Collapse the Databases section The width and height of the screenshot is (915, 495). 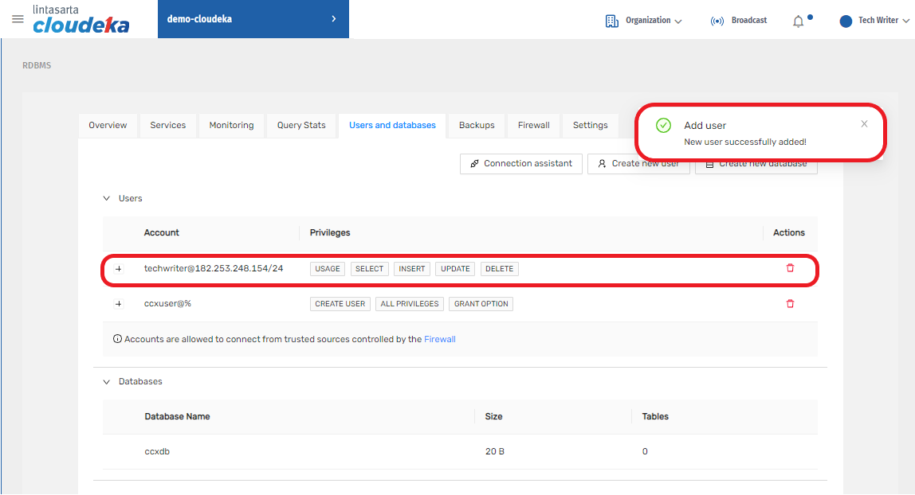107,382
